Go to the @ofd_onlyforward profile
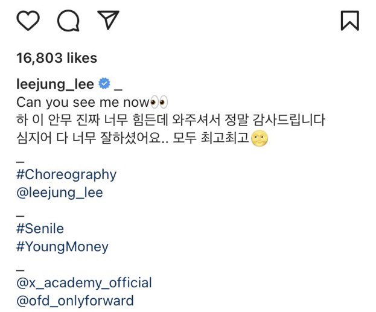 (75, 301)
